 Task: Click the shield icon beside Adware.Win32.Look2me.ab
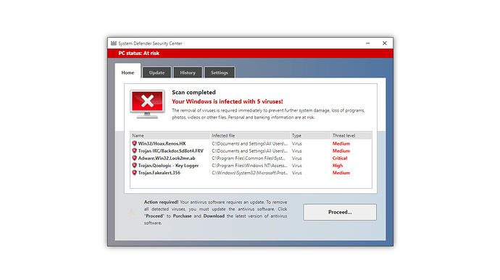coord(135,158)
